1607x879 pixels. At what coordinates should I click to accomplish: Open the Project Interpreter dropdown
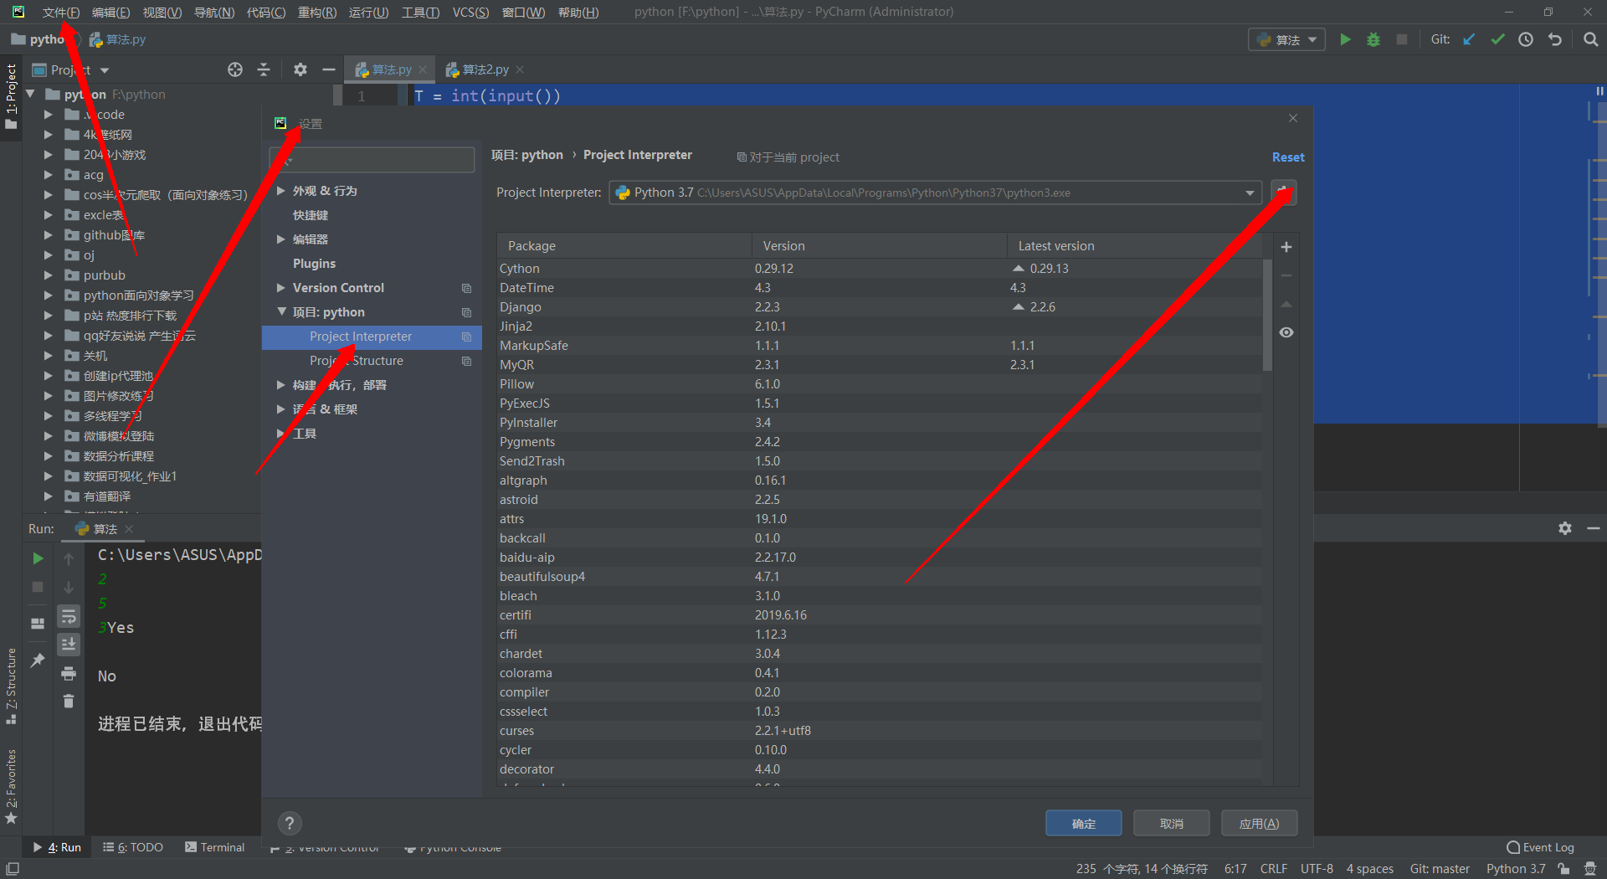pyautogui.click(x=1250, y=193)
